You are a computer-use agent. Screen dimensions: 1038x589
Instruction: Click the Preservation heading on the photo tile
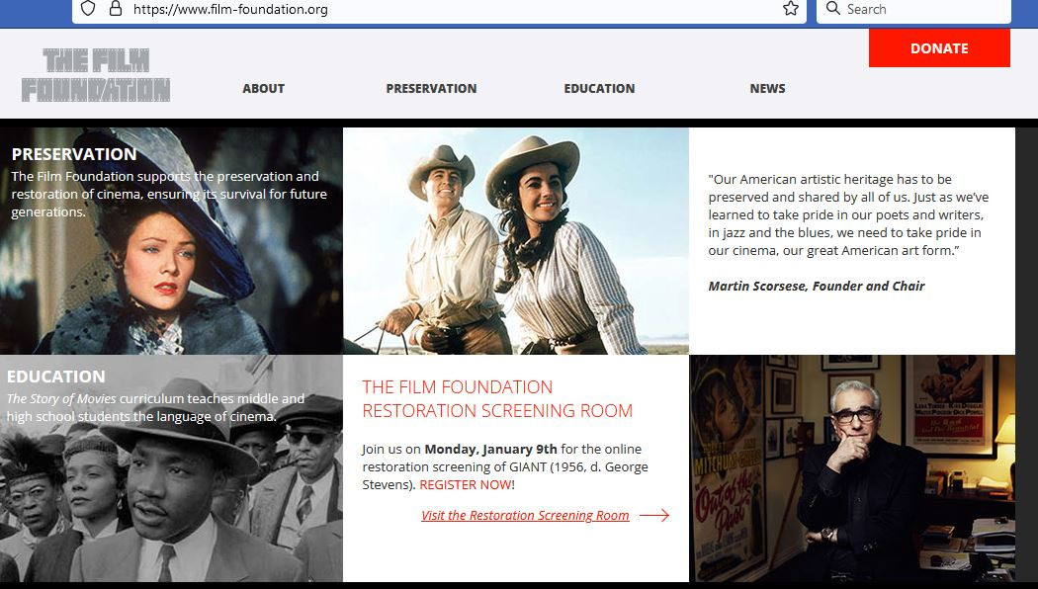point(74,154)
